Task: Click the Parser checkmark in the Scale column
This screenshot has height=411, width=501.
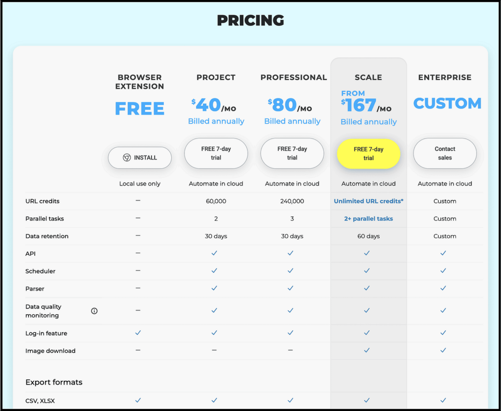Action: point(368,289)
